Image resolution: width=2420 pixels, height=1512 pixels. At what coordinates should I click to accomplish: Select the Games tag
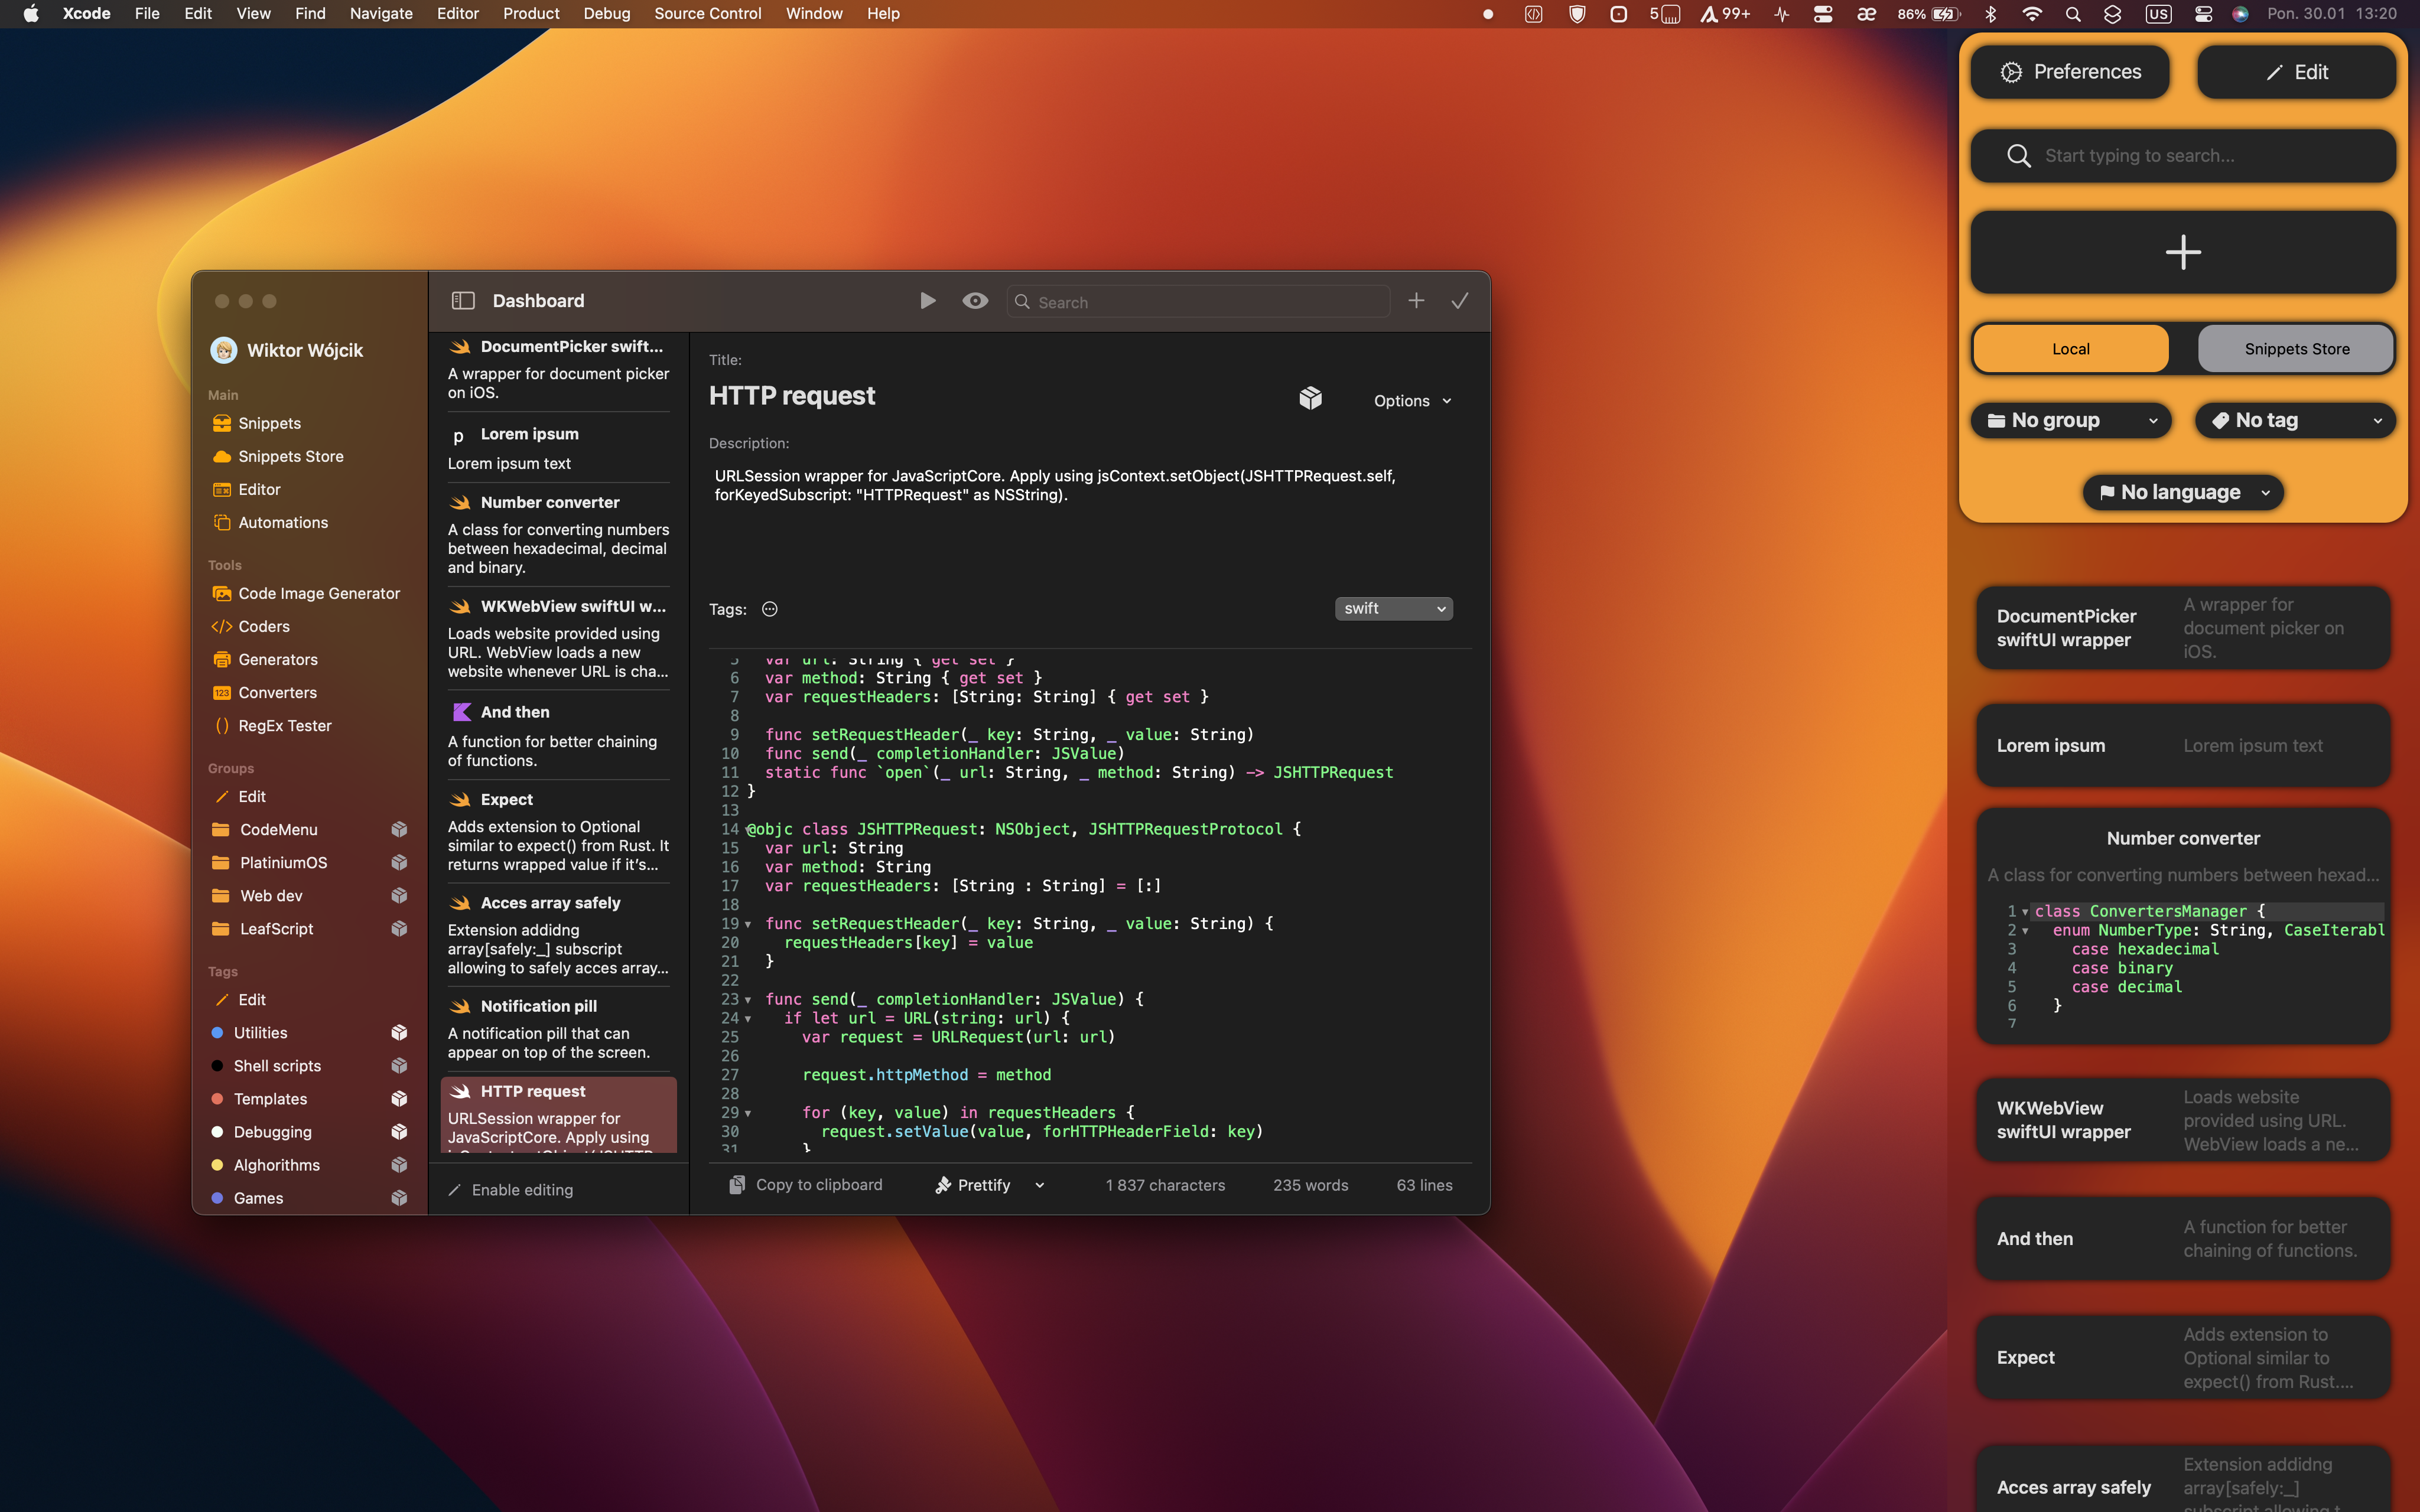point(248,1197)
